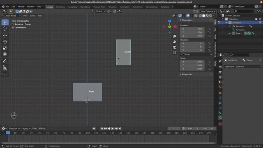Select the Breakdowner pose tool
This screenshot has height=148, width=263.
pyautogui.click(x=5, y=74)
